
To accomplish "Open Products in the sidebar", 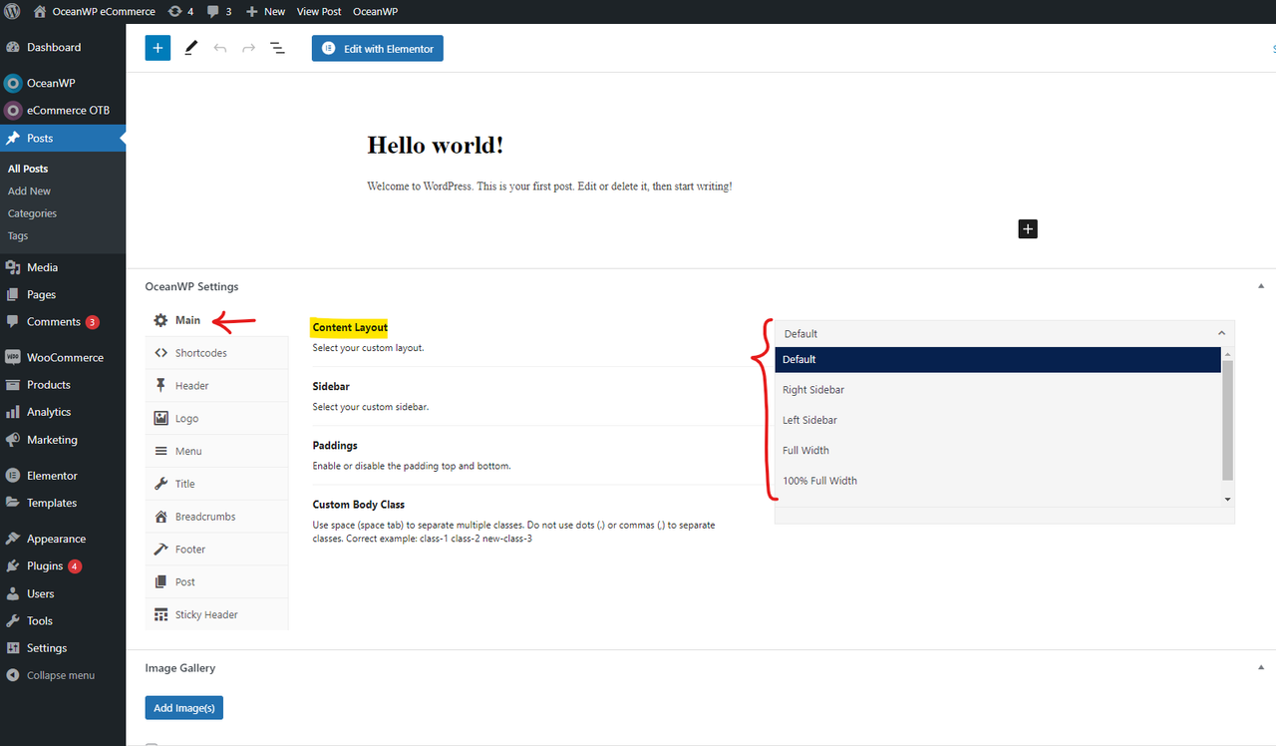I will point(63,384).
